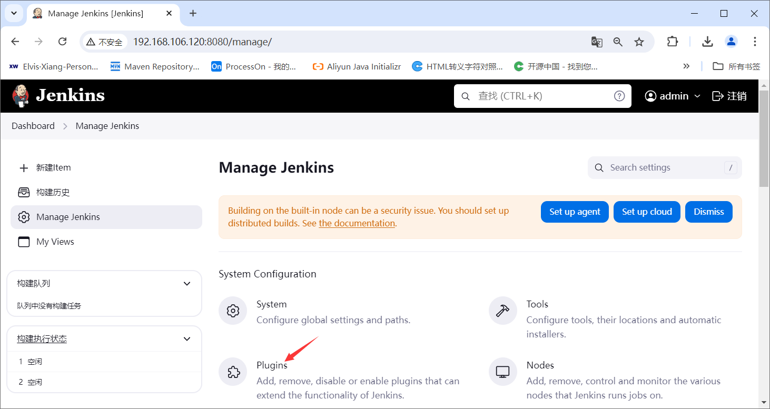
Task: Click the browser address bar URL
Action: (x=202, y=42)
